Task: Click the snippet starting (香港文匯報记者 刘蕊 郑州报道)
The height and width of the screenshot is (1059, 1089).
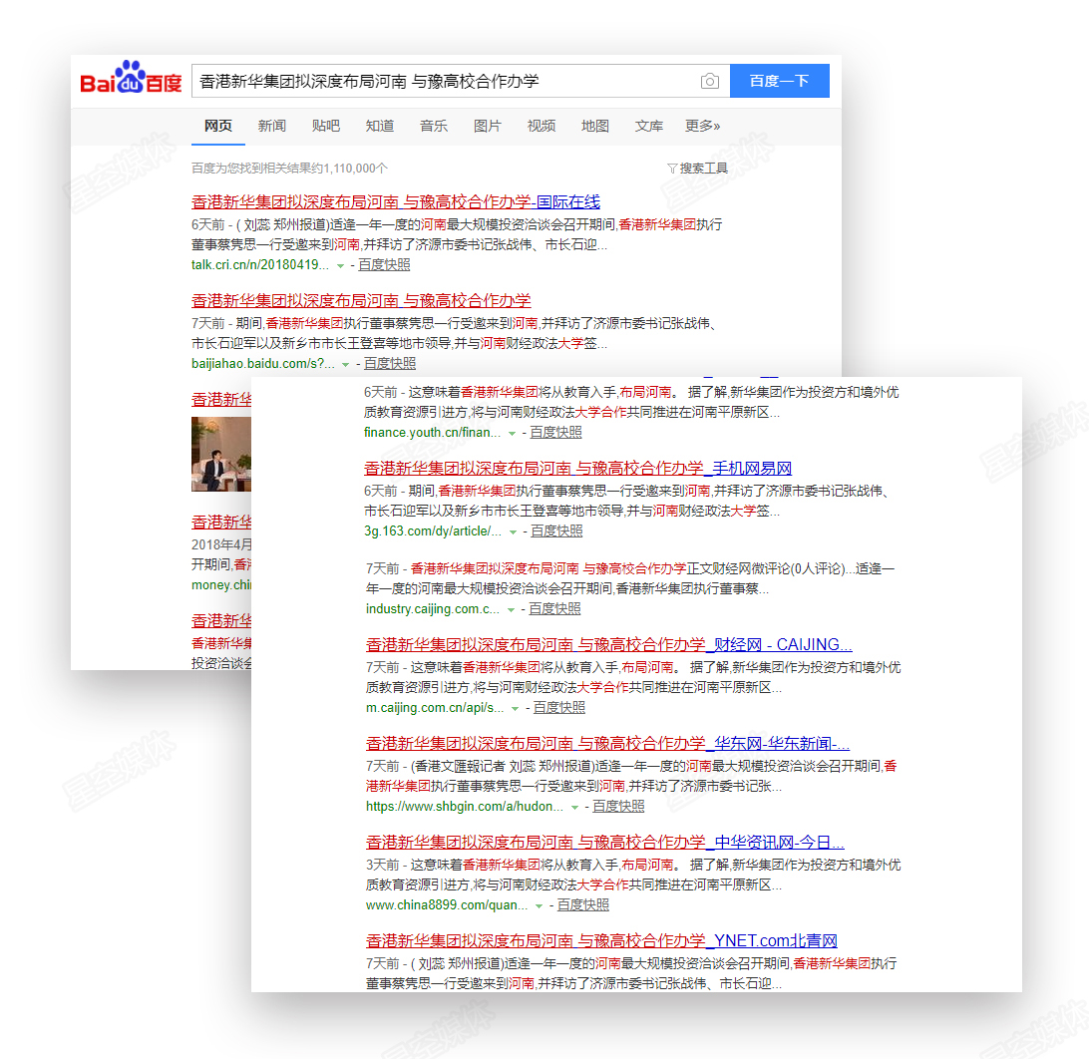Action: pyautogui.click(x=631, y=776)
